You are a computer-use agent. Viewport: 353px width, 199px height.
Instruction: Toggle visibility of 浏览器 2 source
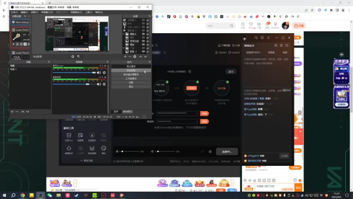point(143,20)
